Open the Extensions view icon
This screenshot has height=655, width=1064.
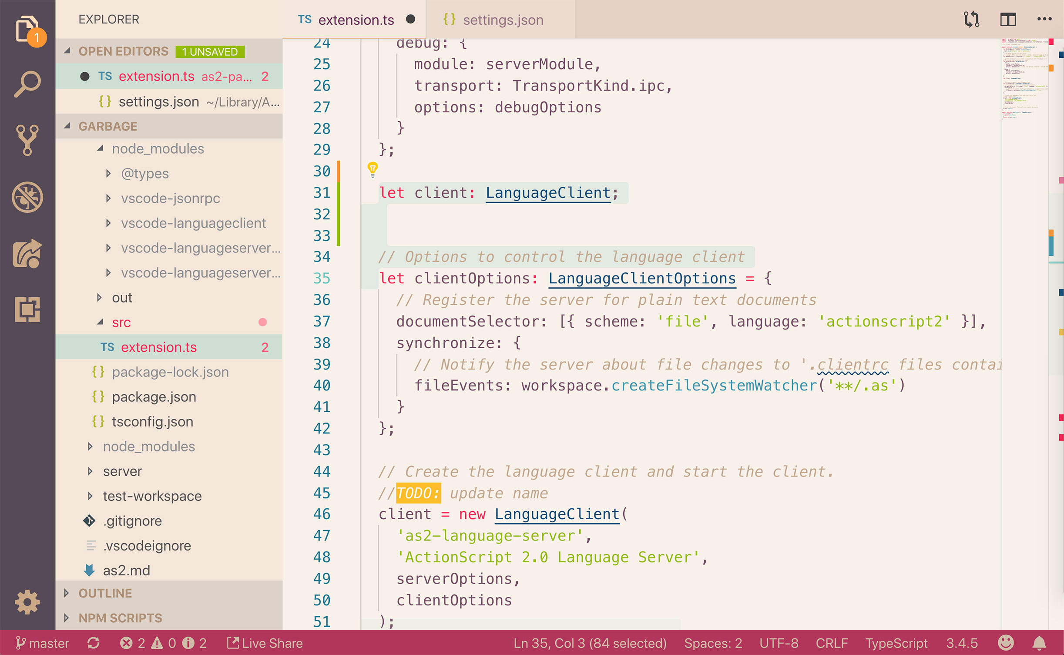27,310
